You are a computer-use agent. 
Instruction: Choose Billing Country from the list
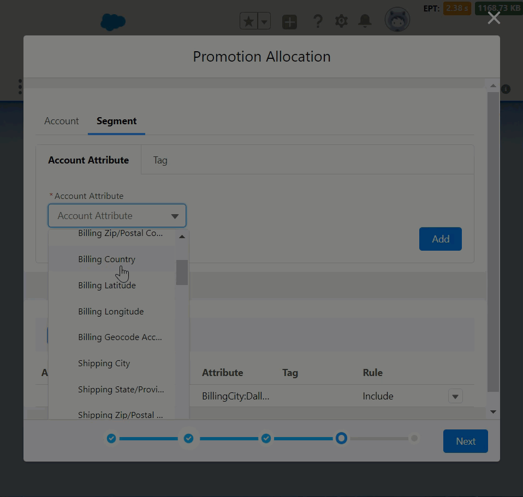(106, 259)
